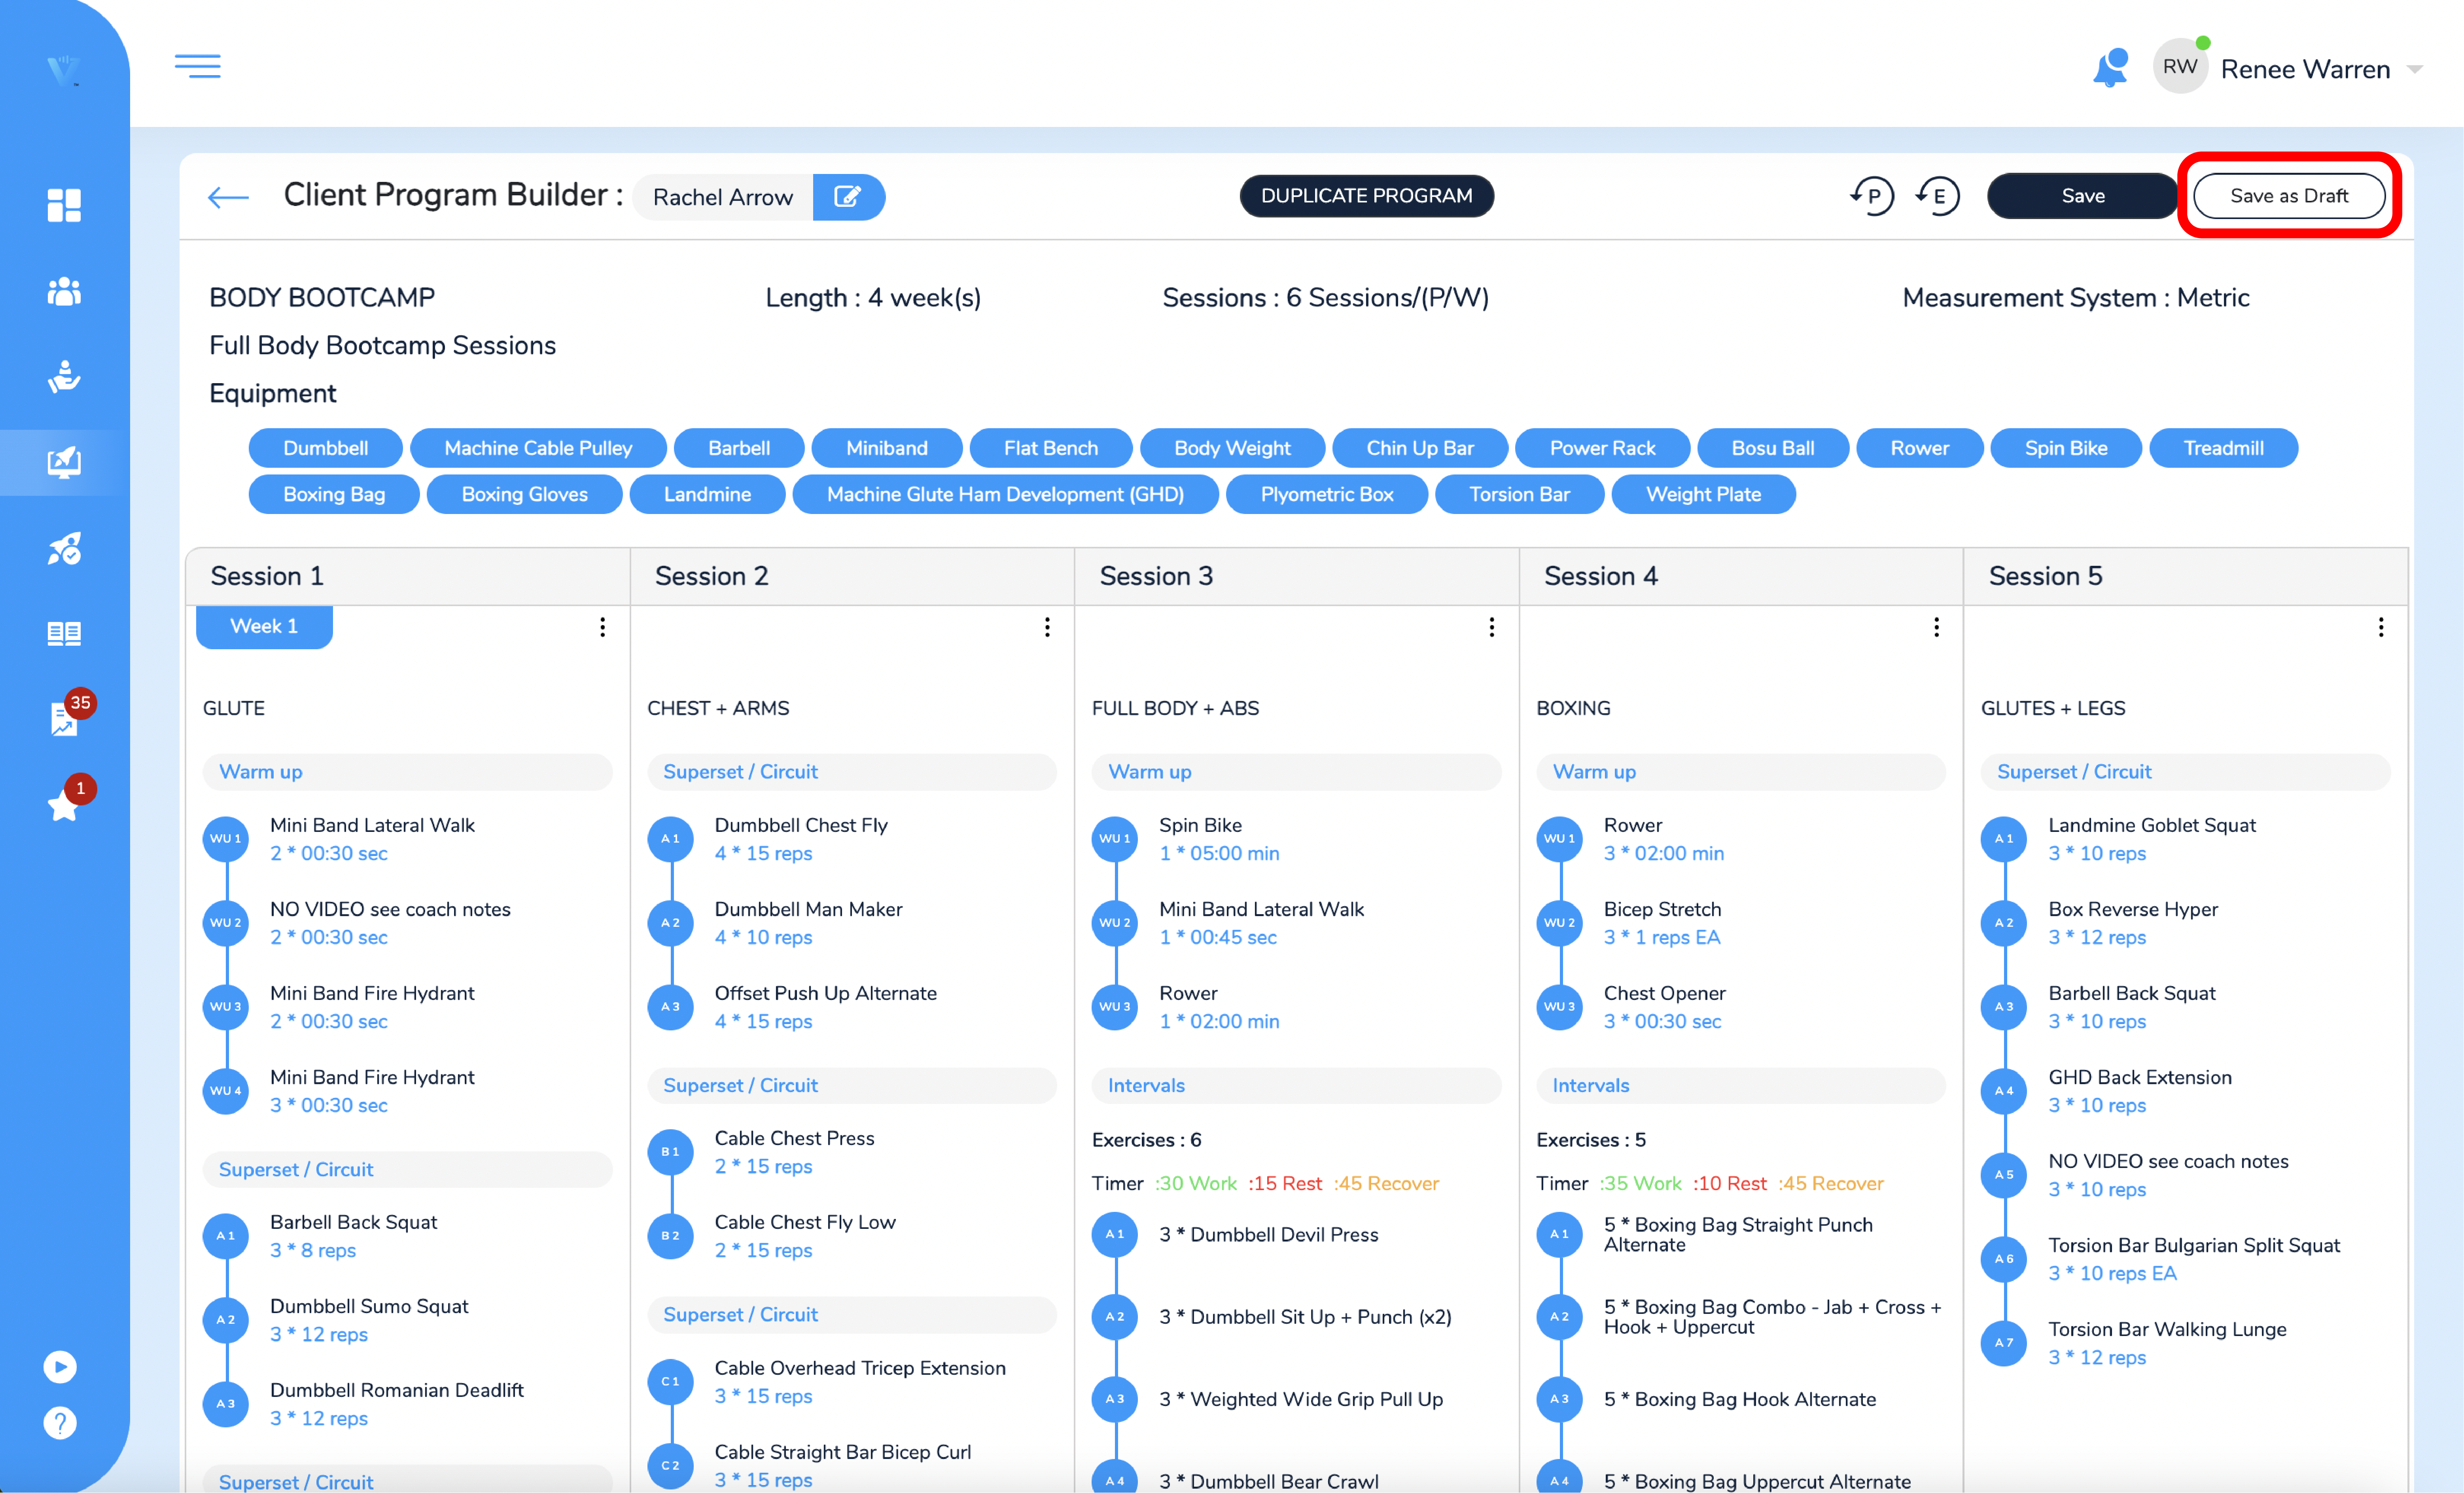Click A 7 marker for Torsion Bar Walking Lunge
Viewport: 2464px width, 1493px height.
pos(2004,1343)
